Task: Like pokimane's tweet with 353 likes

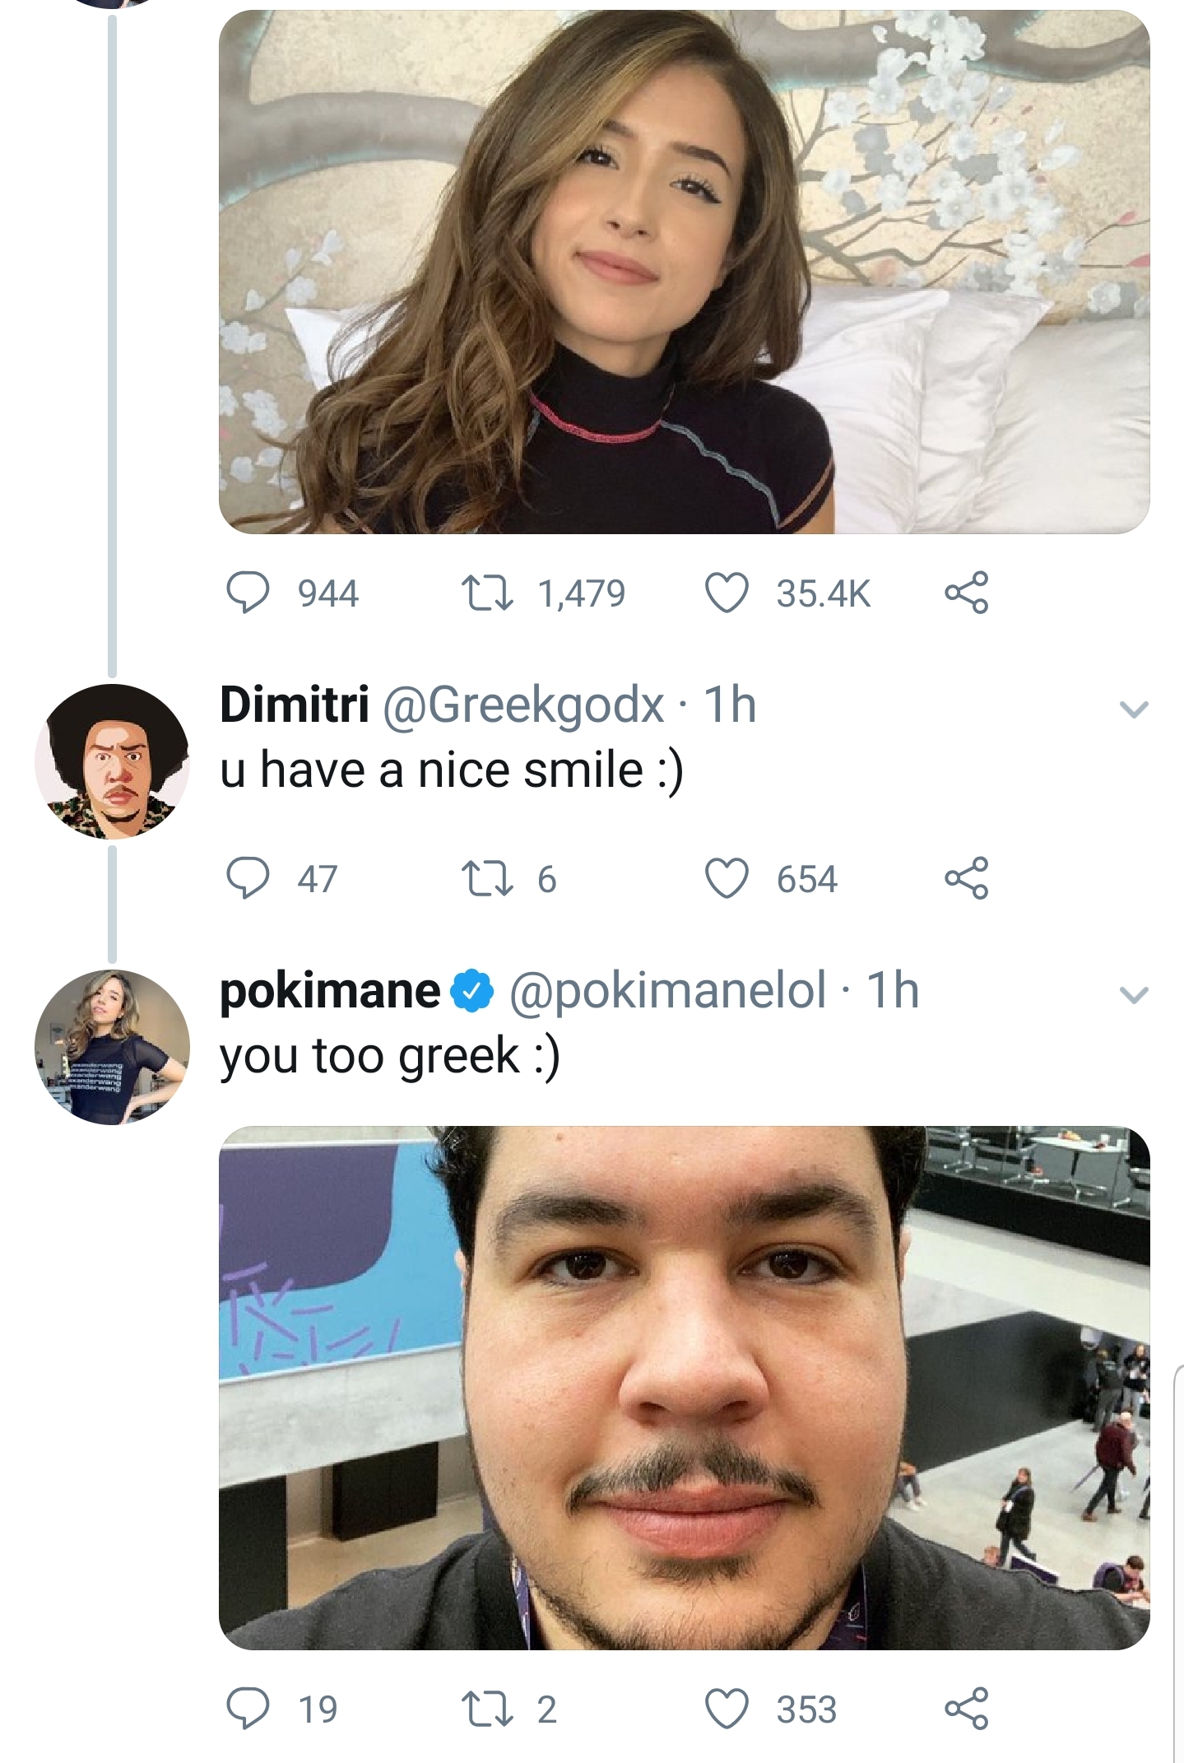Action: pos(727,1709)
